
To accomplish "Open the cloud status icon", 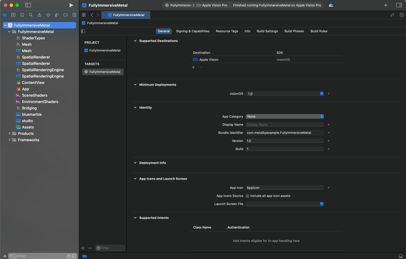I will (x=331, y=5).
